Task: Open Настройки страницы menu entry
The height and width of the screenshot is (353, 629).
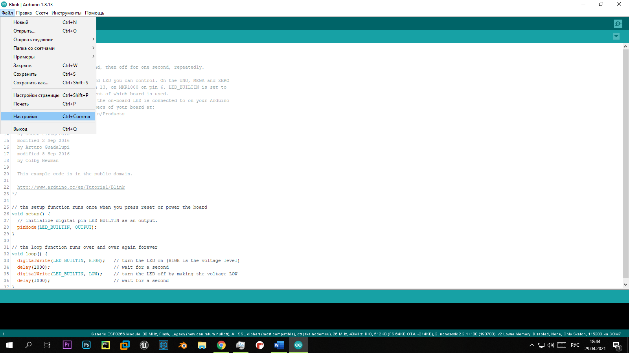Action: [x=48, y=95]
